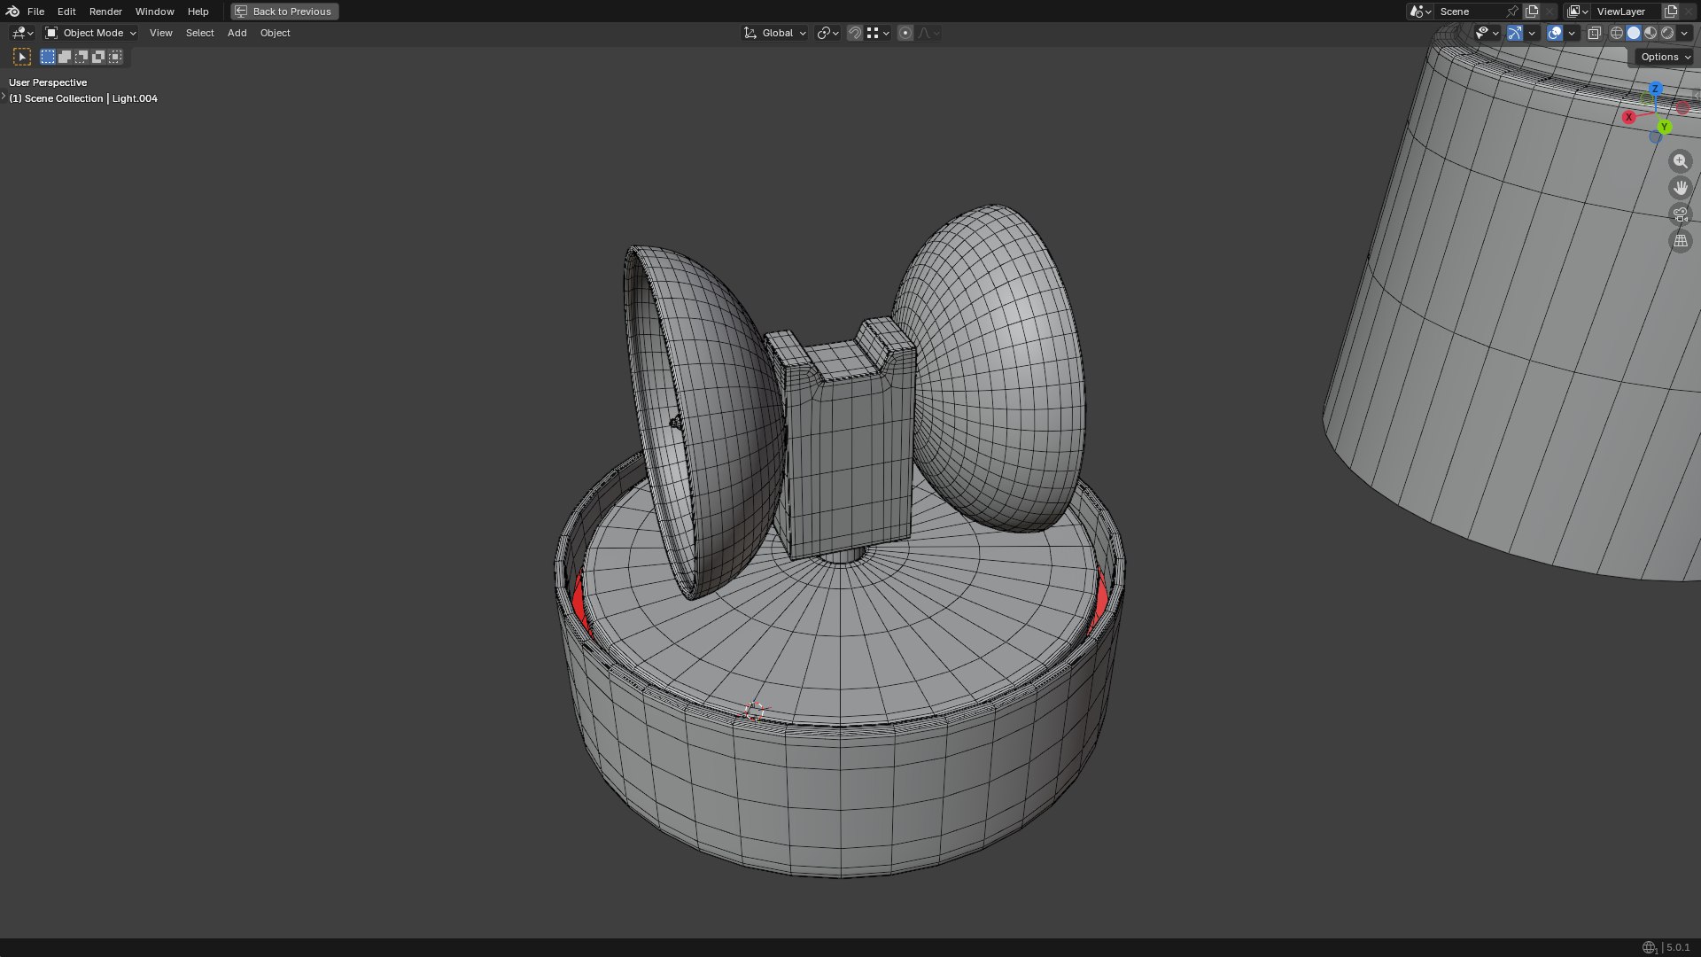1701x957 pixels.
Task: Open the viewport shading options dropdown
Action: tap(1684, 33)
